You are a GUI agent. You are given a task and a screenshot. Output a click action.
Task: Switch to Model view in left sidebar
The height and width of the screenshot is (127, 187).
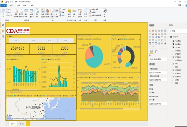click(x=3, y=36)
